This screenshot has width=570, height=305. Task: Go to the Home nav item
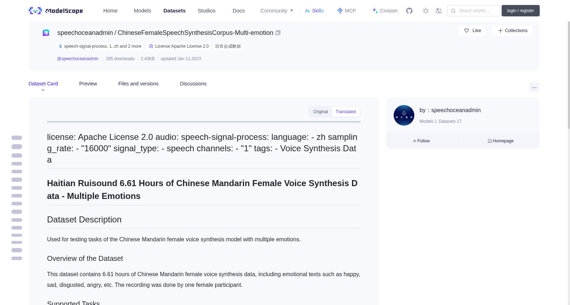pos(110,11)
